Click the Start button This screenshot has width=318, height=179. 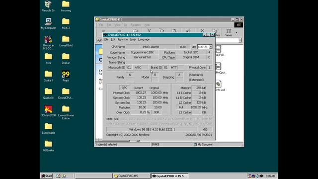[47, 176]
